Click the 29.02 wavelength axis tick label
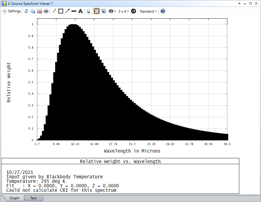This screenshot has width=261, height=202. click(170, 144)
